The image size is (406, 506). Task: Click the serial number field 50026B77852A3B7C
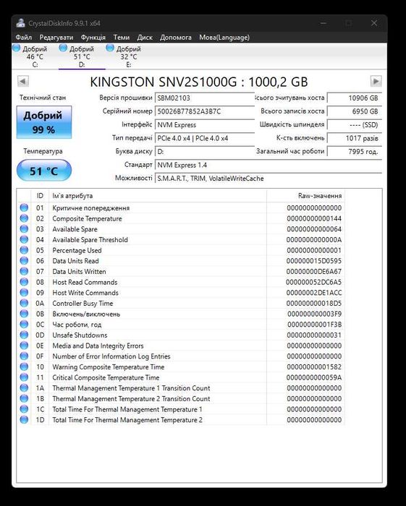(x=205, y=111)
